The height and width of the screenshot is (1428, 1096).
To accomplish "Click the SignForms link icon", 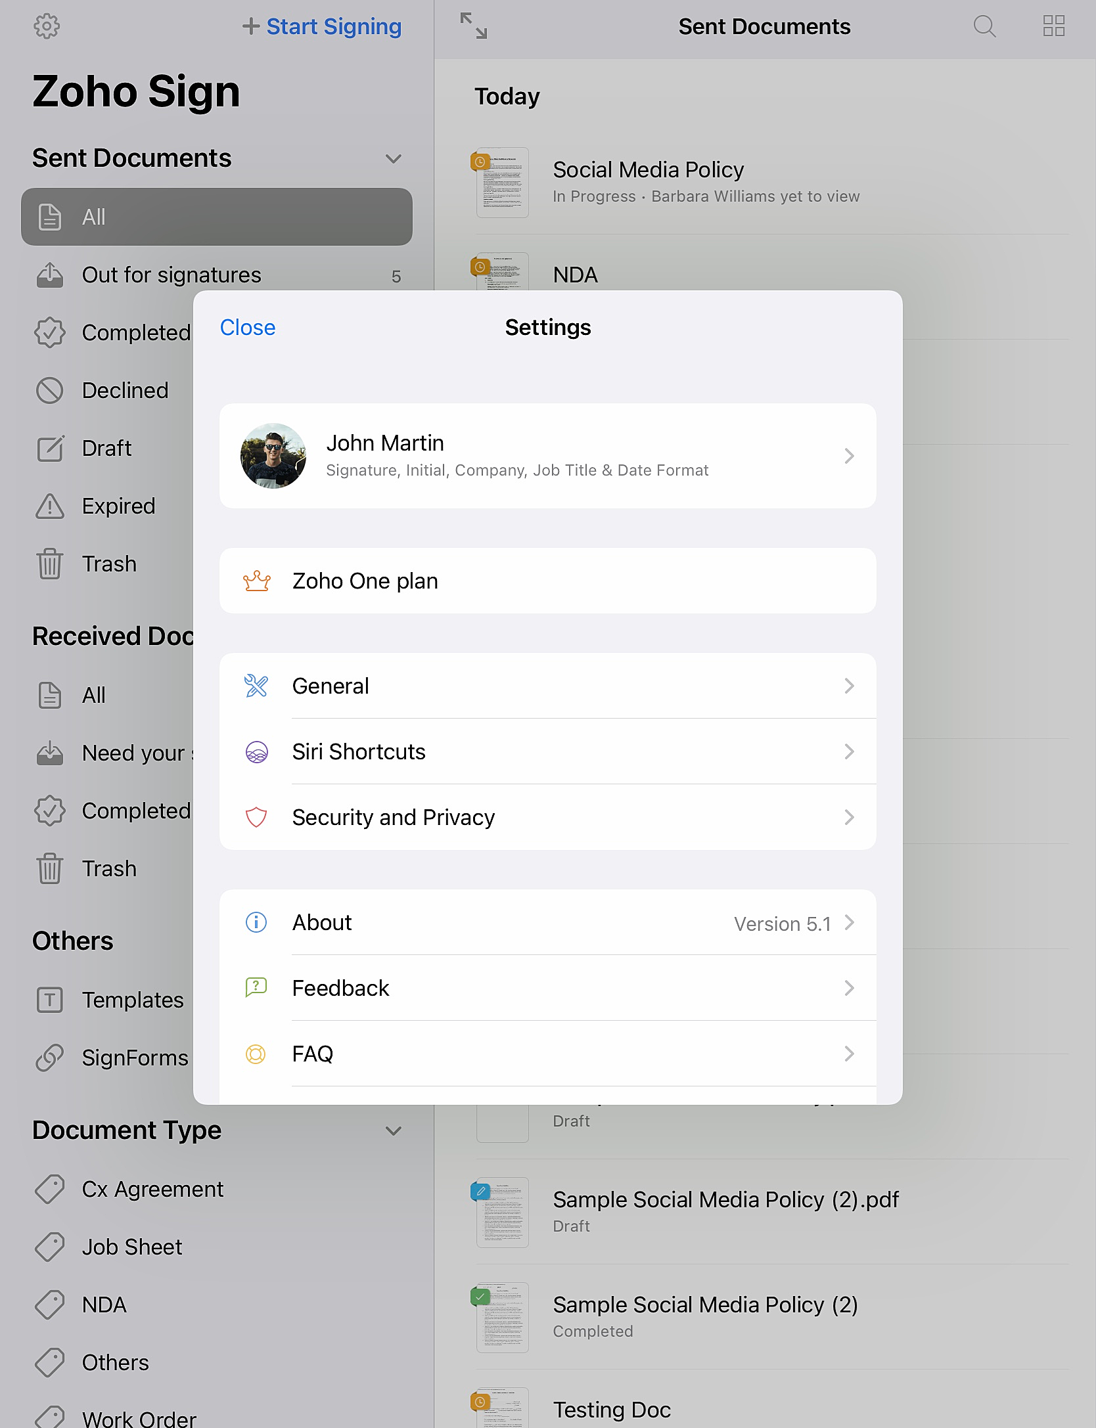I will pos(50,1058).
